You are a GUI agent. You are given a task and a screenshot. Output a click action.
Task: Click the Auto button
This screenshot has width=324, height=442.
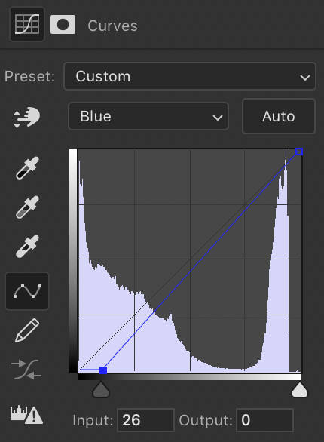pyautogui.click(x=278, y=116)
